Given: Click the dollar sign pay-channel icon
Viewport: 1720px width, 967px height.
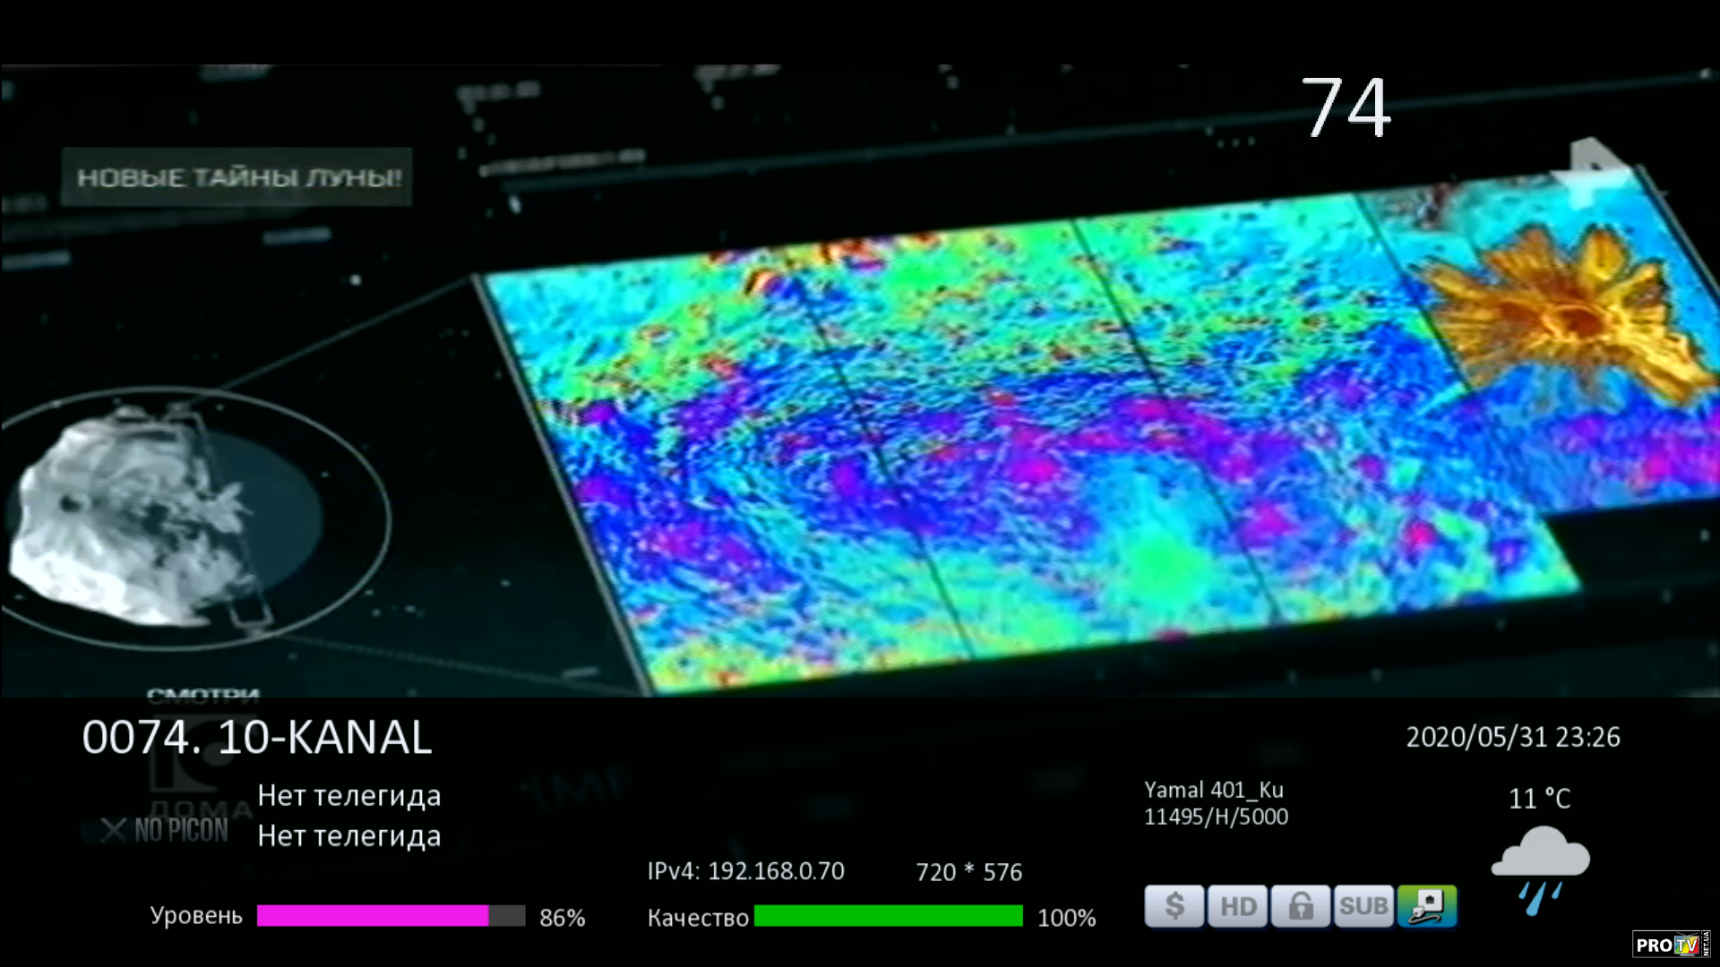Looking at the screenshot, I should click(1174, 906).
